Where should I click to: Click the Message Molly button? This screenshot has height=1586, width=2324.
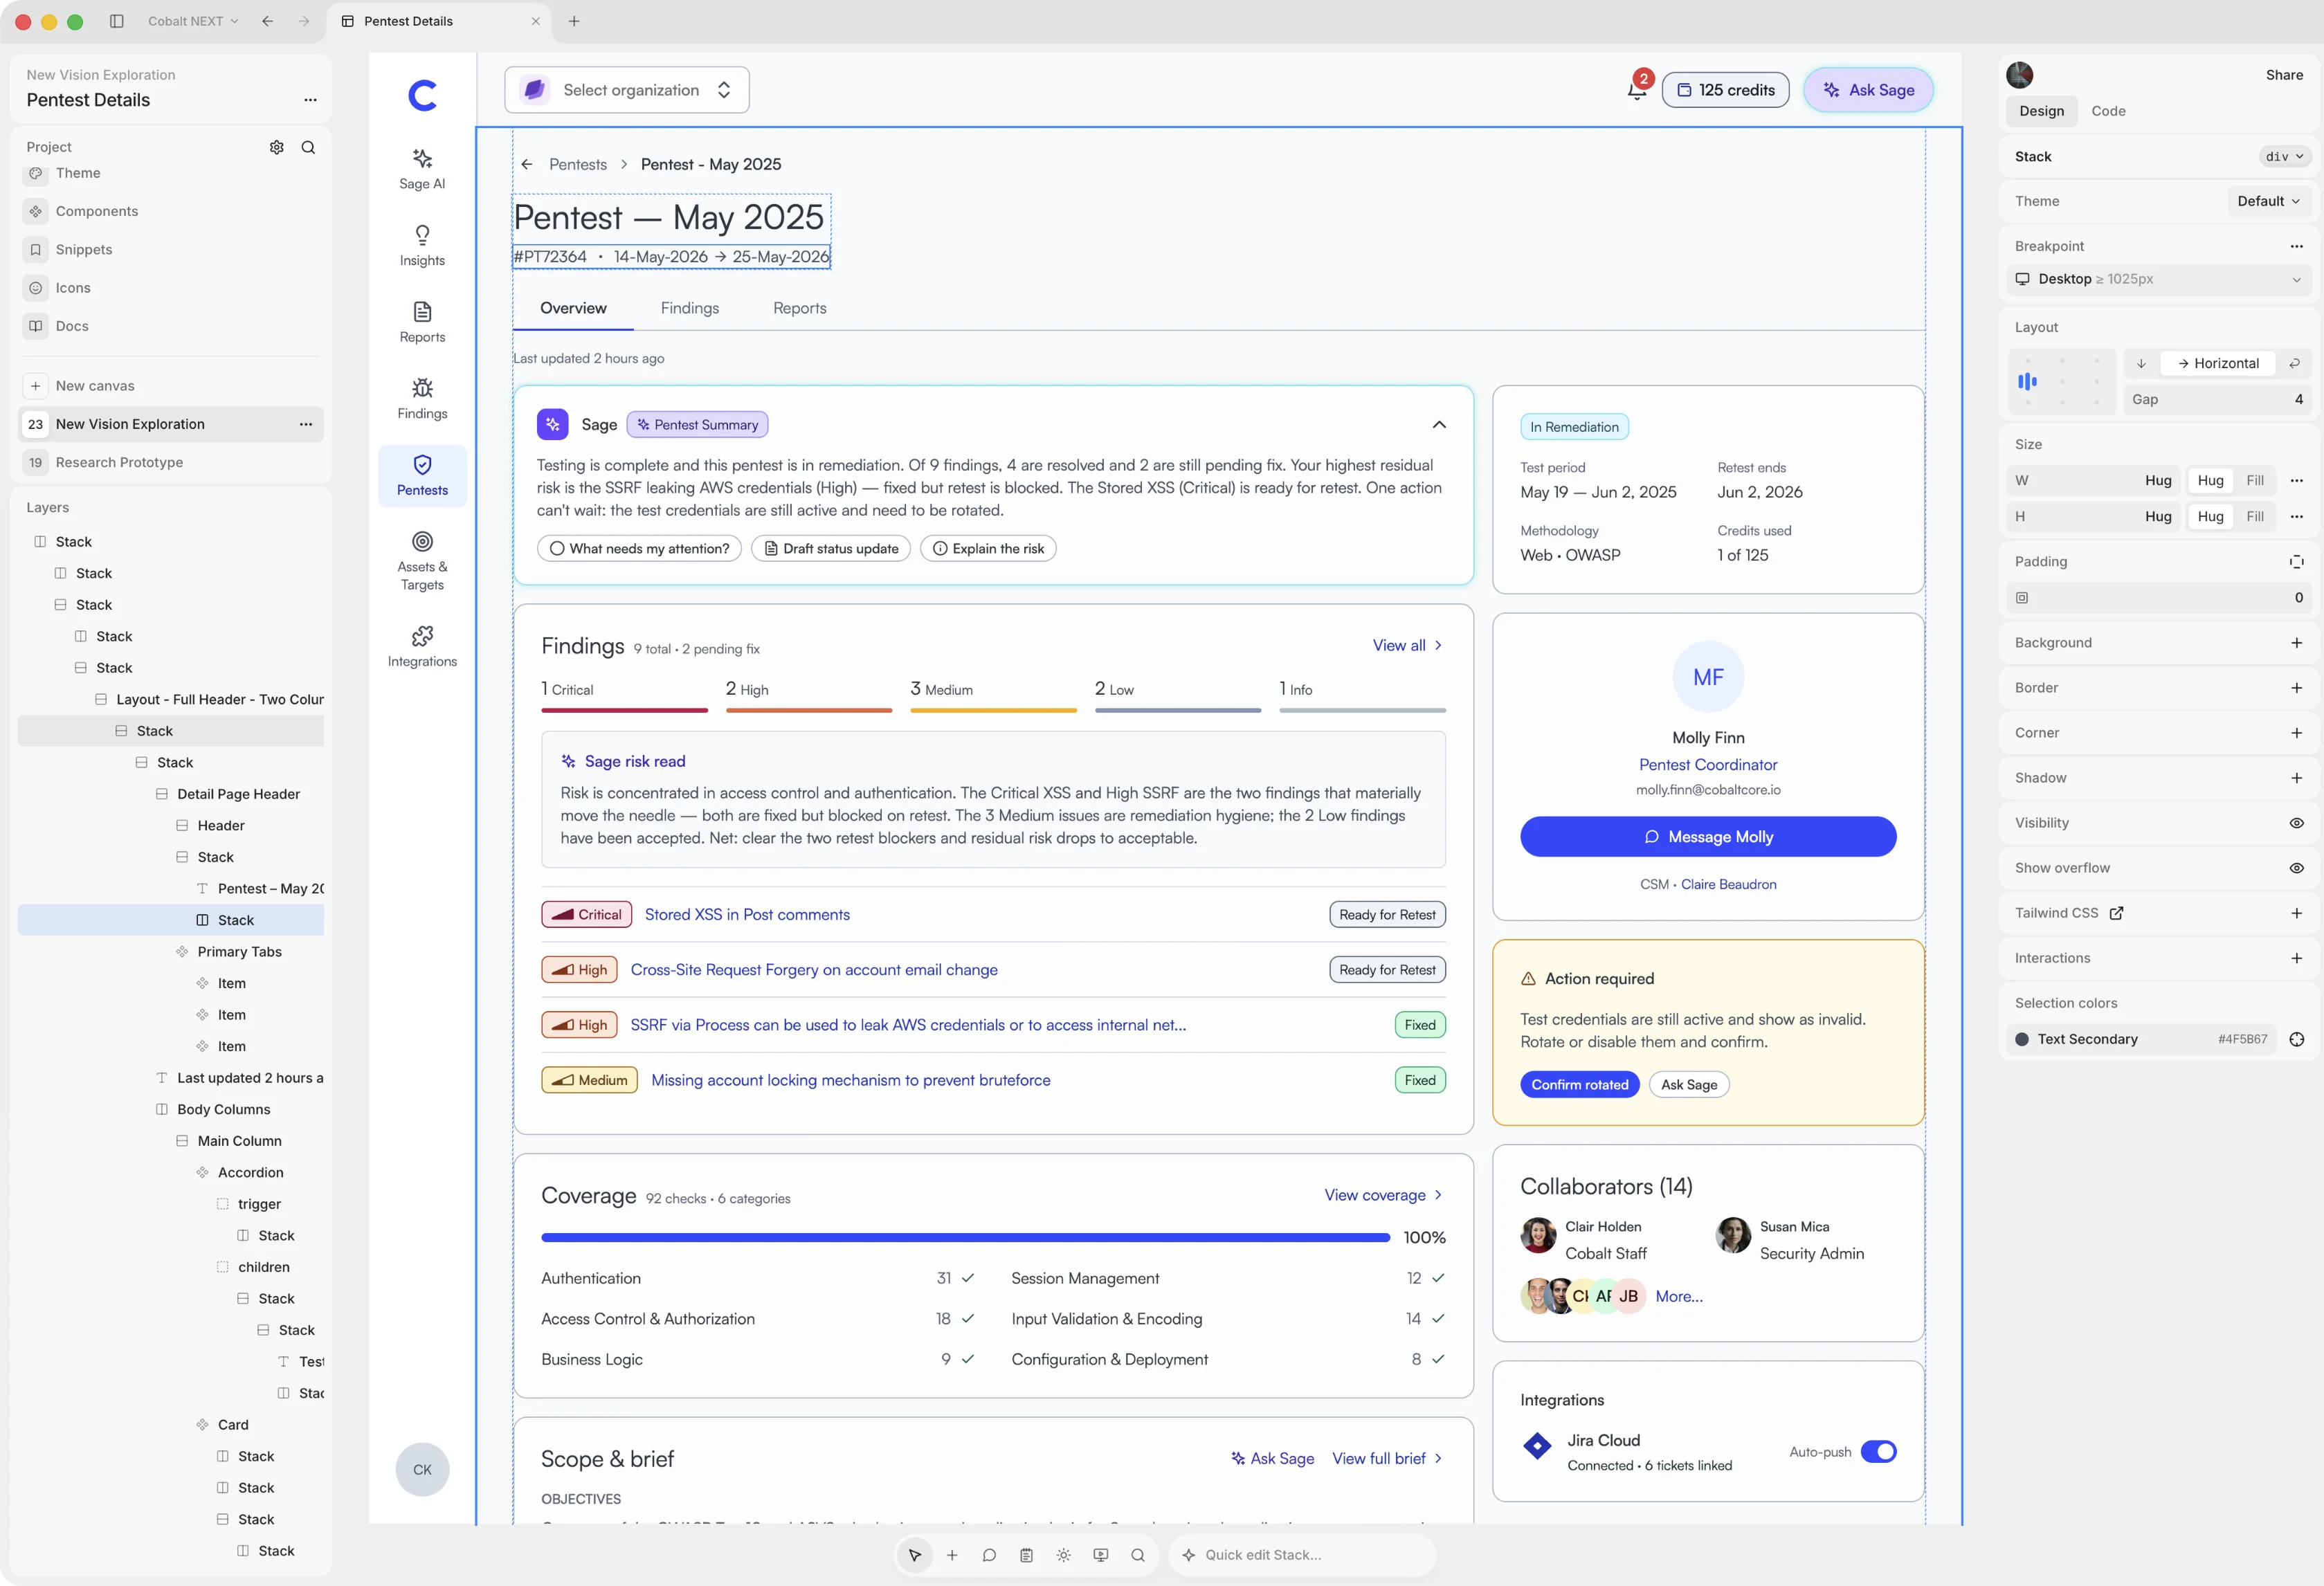point(1707,837)
